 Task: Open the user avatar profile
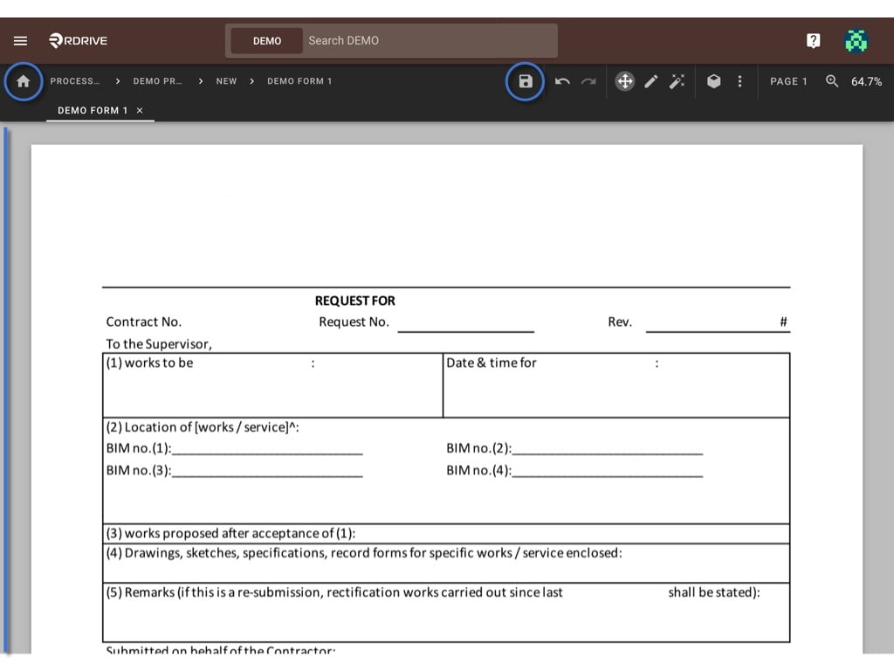pos(856,40)
